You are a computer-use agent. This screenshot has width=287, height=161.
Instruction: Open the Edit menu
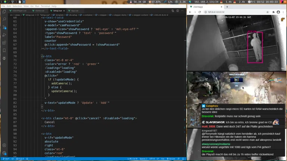coord(9,6)
